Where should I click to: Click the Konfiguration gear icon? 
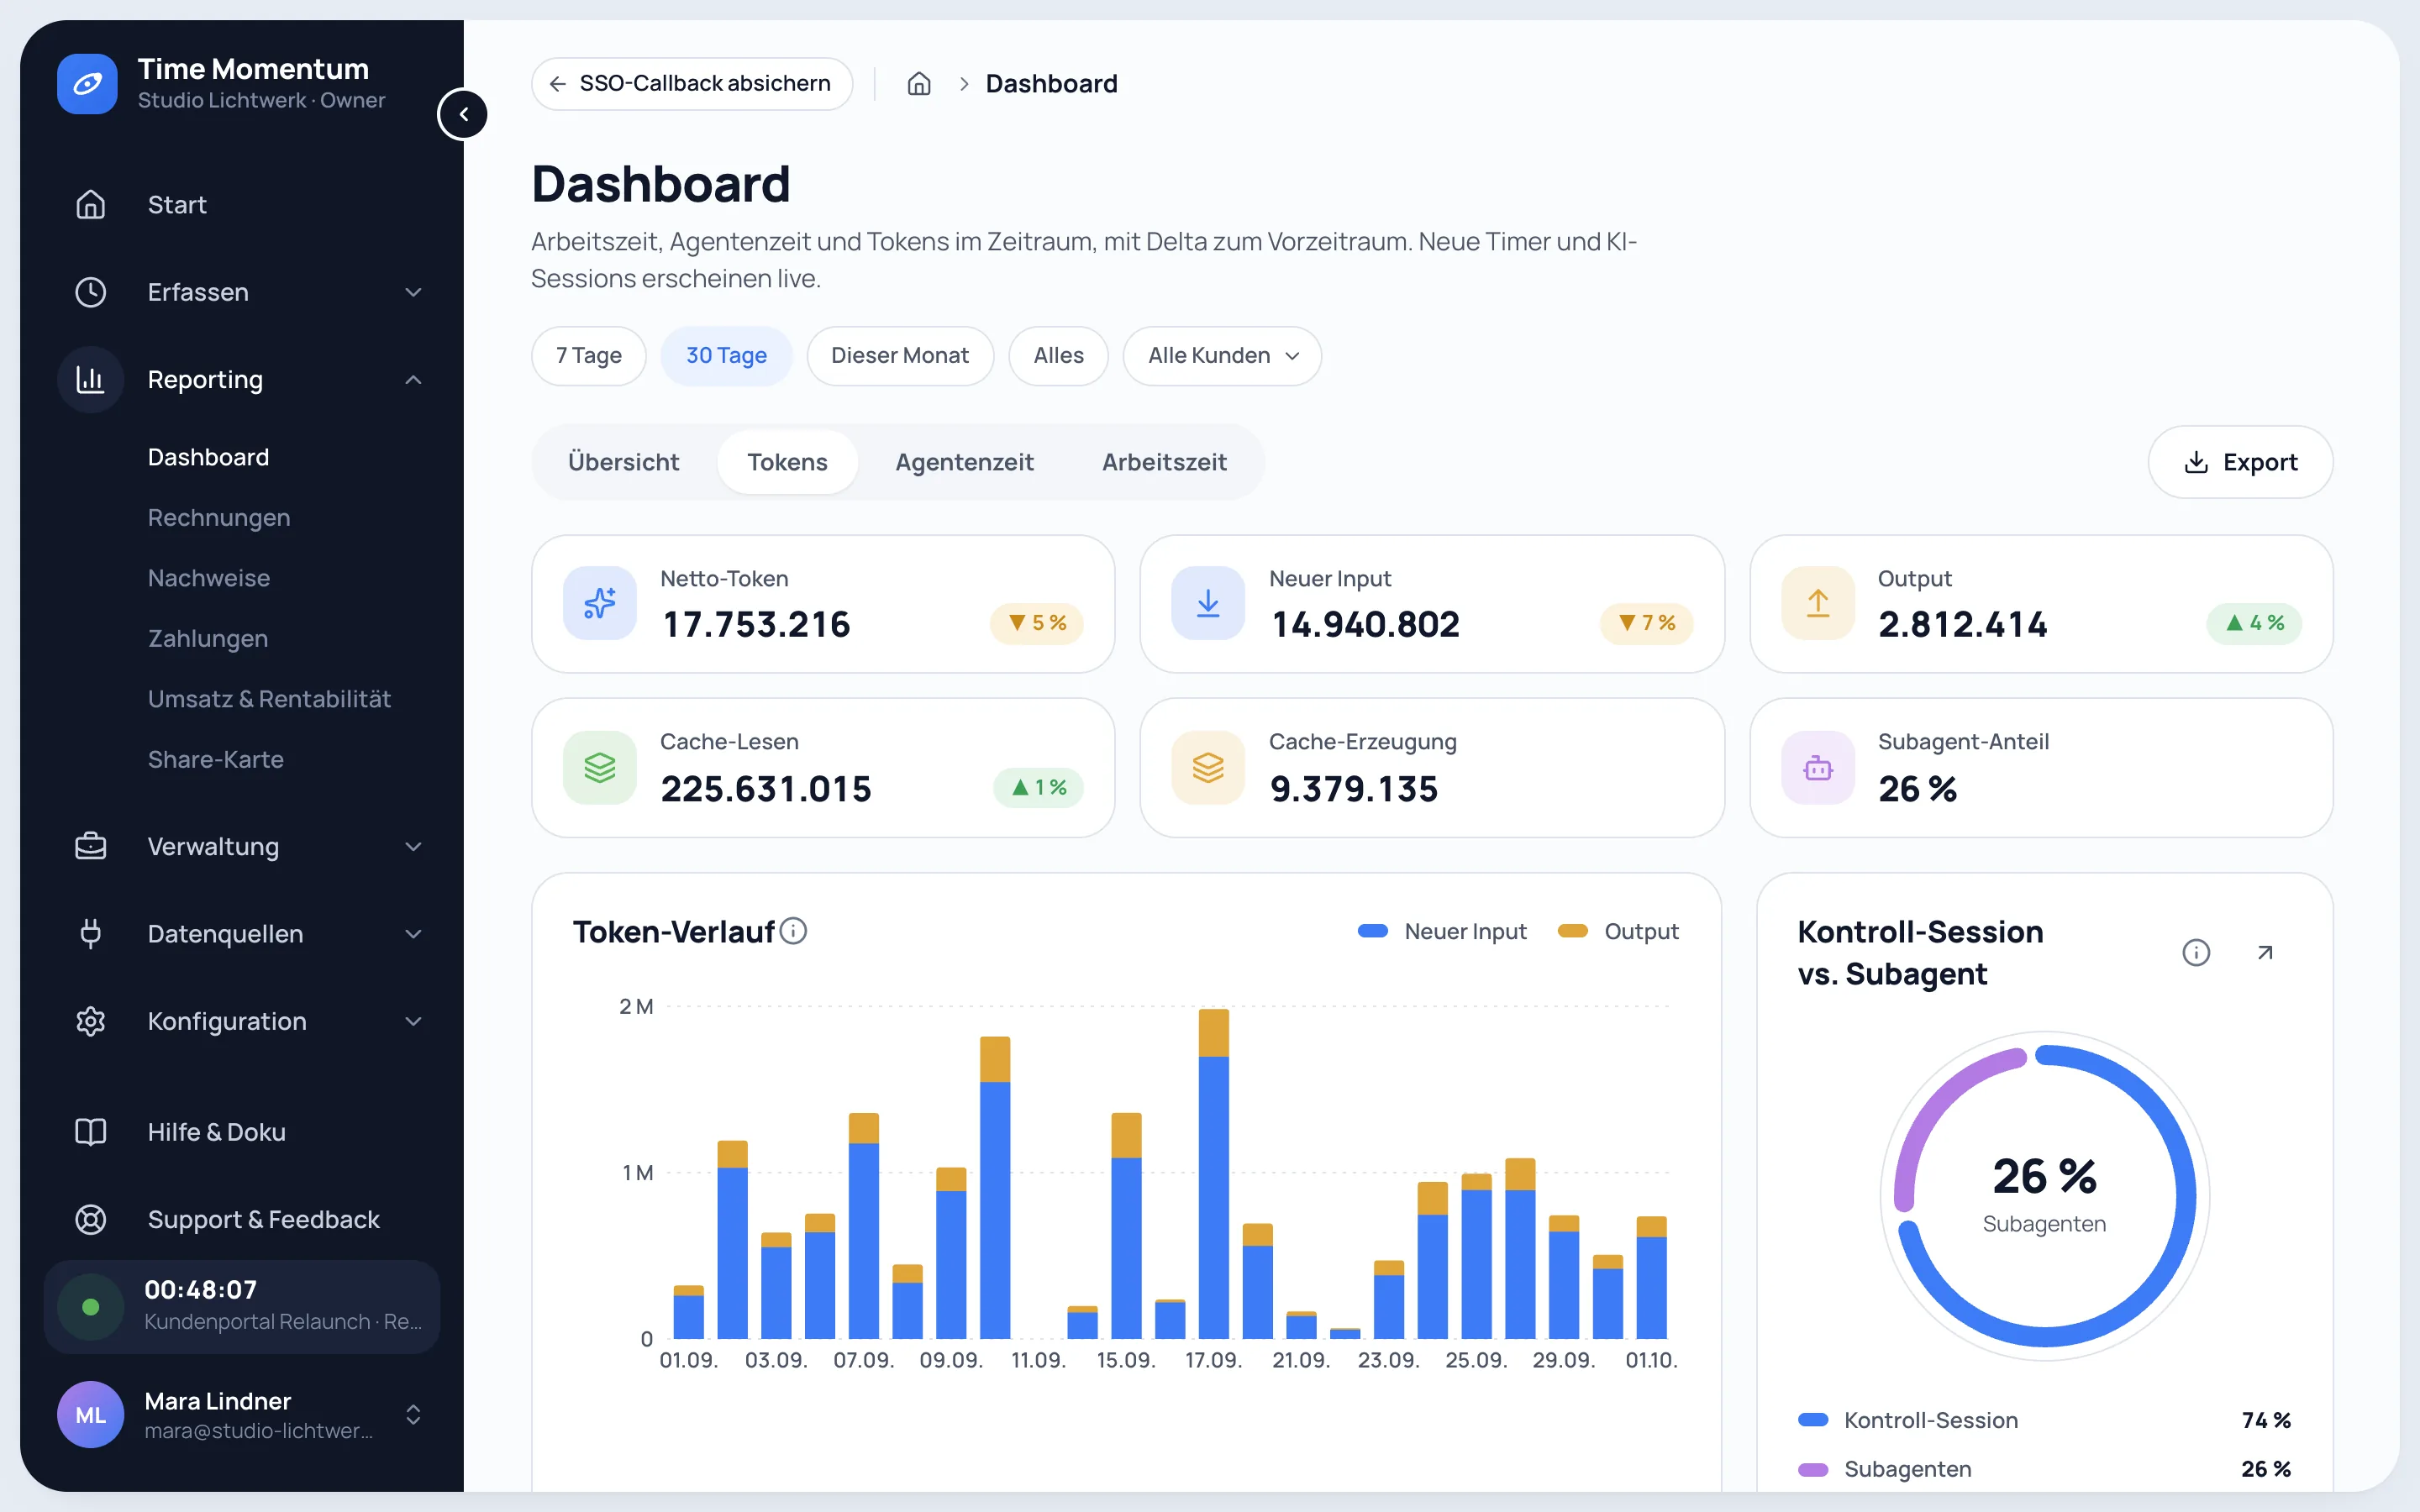[91, 1021]
